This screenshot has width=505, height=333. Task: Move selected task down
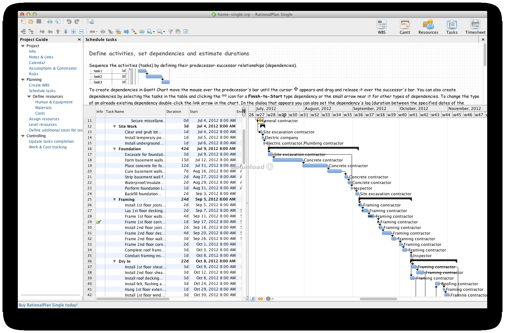coord(66,32)
